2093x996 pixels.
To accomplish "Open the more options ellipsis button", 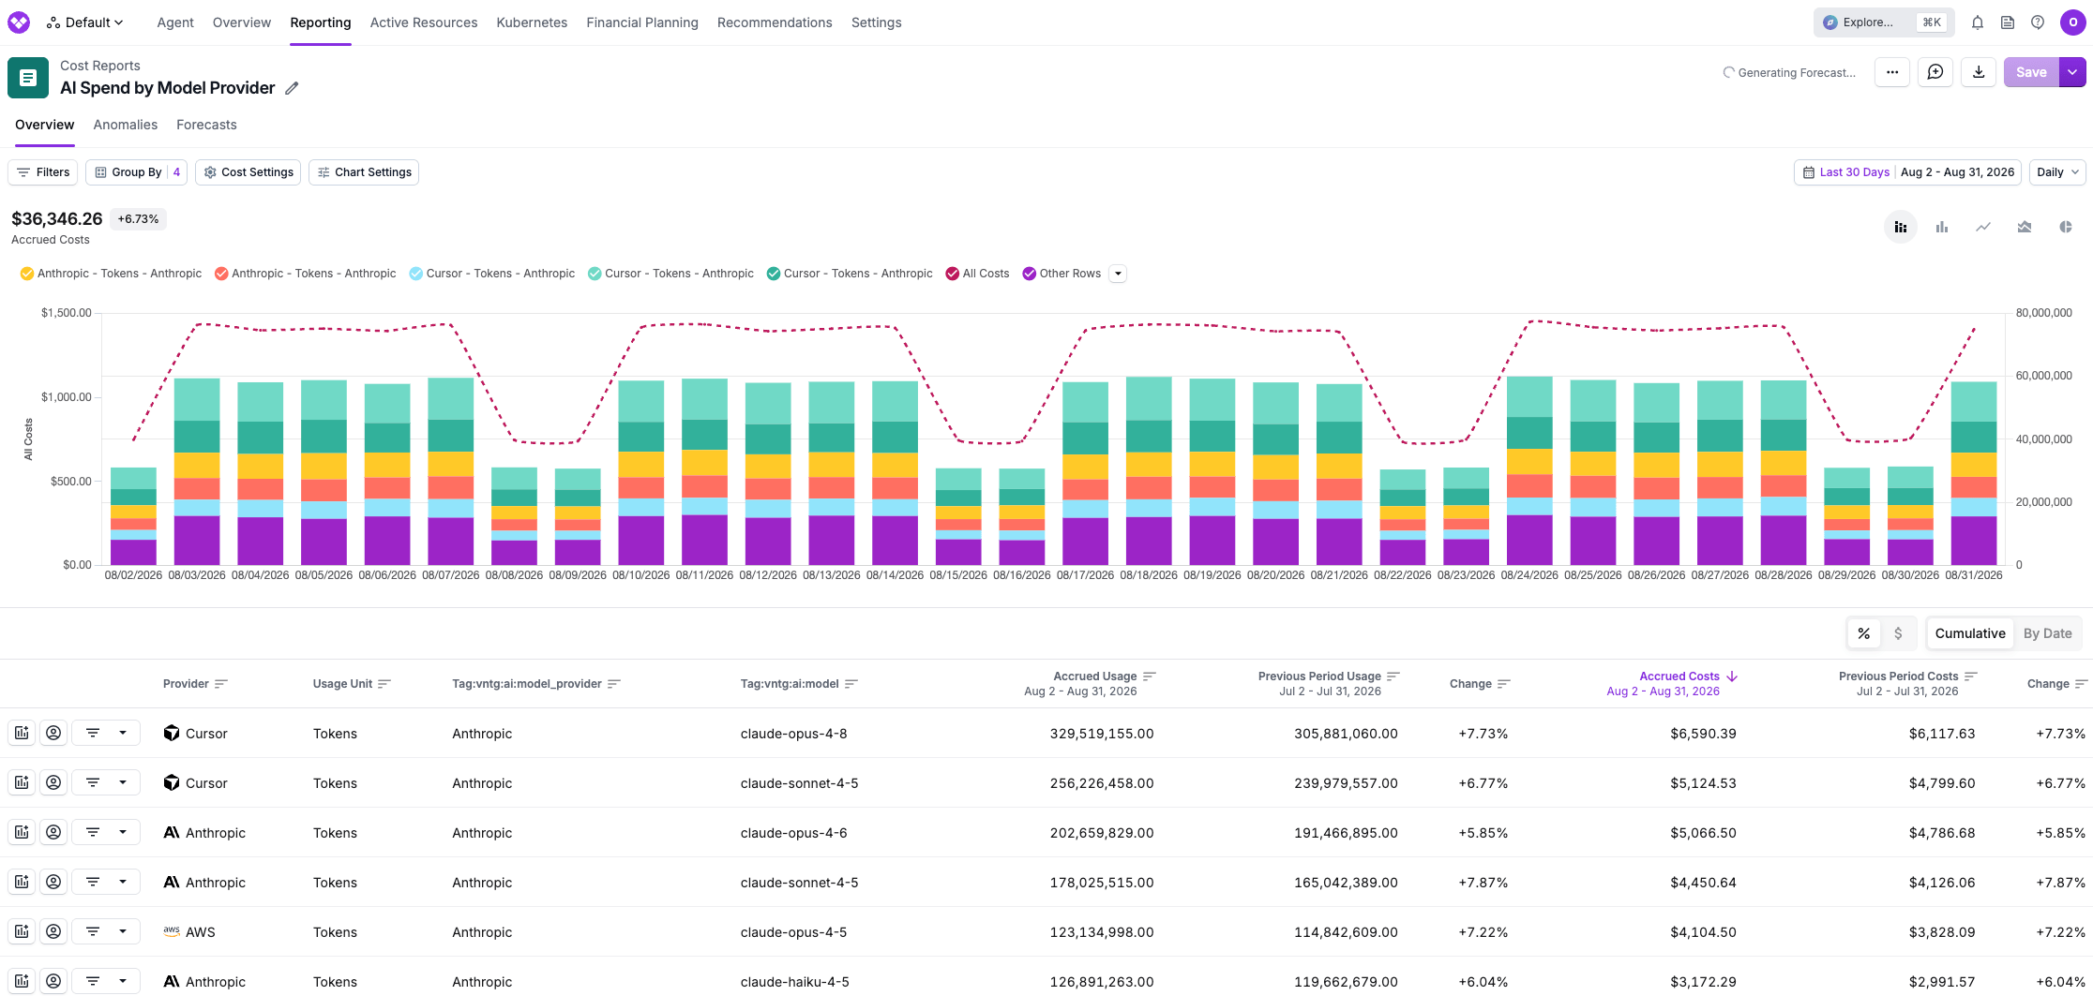I will coord(1892,72).
